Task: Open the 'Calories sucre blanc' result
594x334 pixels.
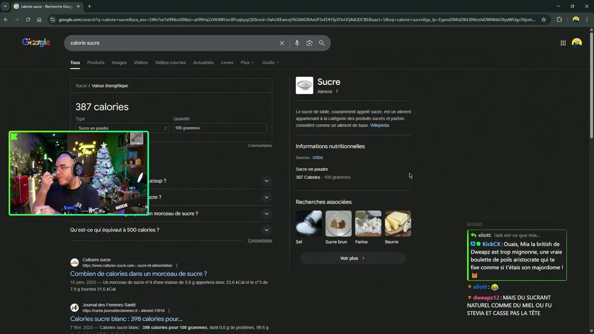Action: pos(126,319)
